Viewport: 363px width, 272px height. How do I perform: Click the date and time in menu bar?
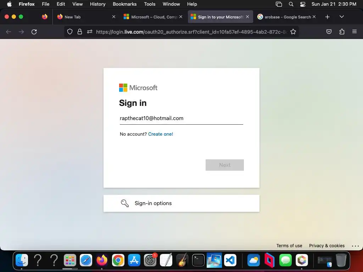(334, 4)
